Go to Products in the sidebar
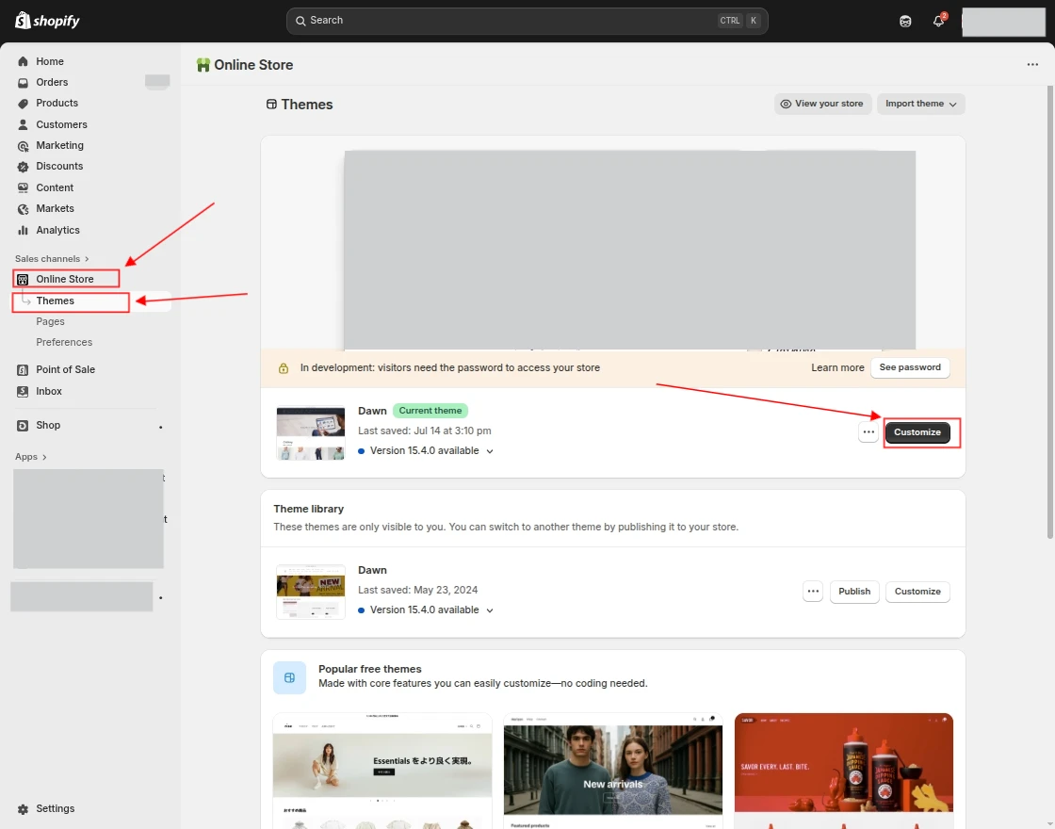The height and width of the screenshot is (829, 1055). tap(57, 103)
